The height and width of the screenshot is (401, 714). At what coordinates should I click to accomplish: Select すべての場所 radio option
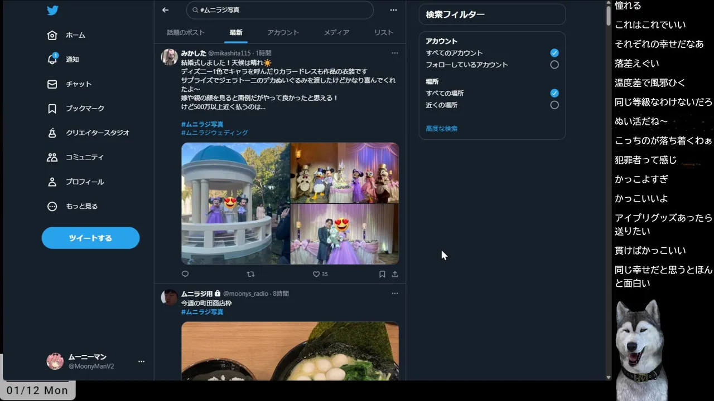[554, 93]
